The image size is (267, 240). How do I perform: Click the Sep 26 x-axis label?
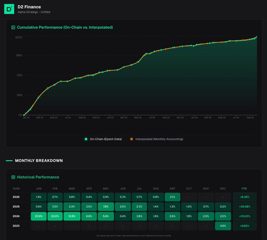point(250,117)
